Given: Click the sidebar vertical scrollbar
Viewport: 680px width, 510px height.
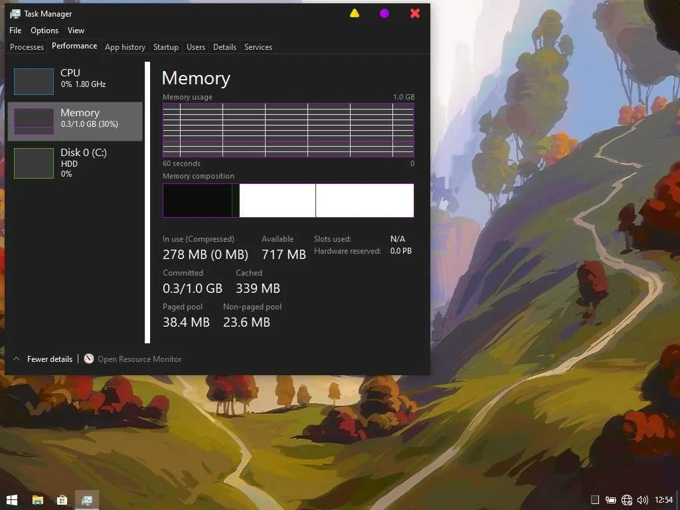Looking at the screenshot, I should point(147,203).
